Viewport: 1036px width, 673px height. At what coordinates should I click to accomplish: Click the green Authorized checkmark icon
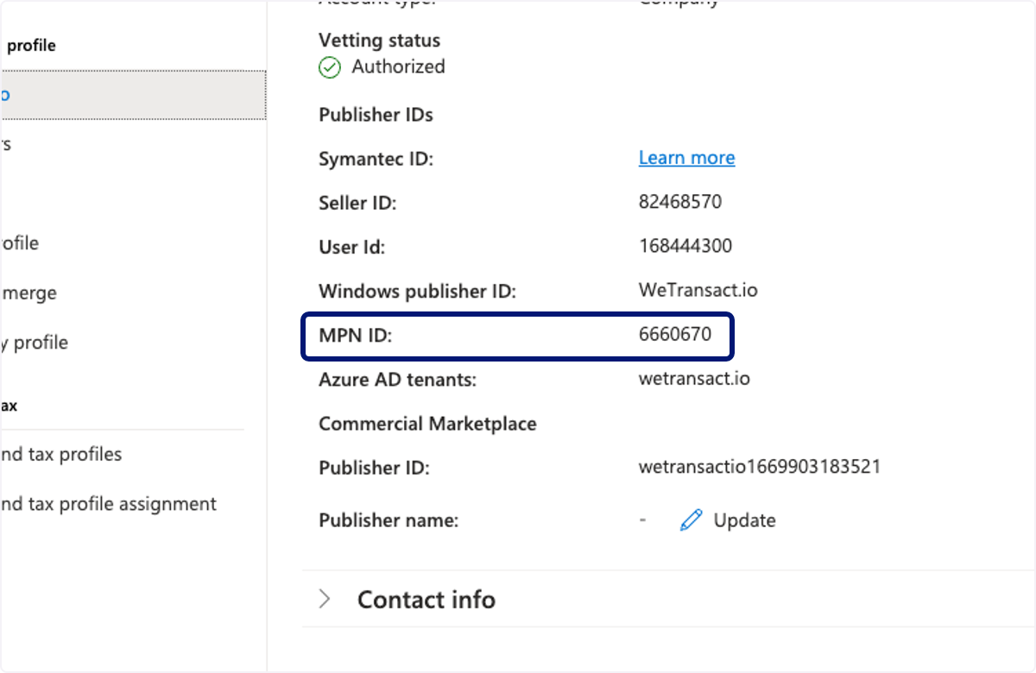point(330,67)
